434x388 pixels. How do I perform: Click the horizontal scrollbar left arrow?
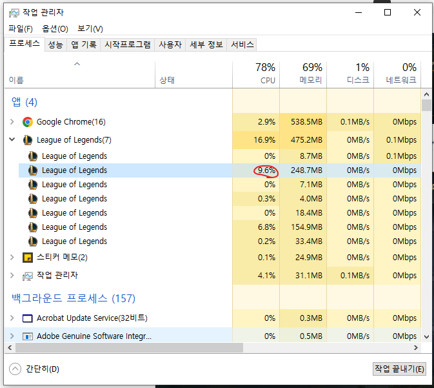10,347
